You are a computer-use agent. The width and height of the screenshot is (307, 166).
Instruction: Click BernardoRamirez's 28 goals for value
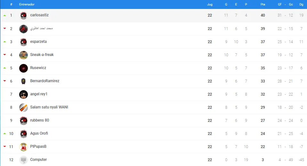279,81
